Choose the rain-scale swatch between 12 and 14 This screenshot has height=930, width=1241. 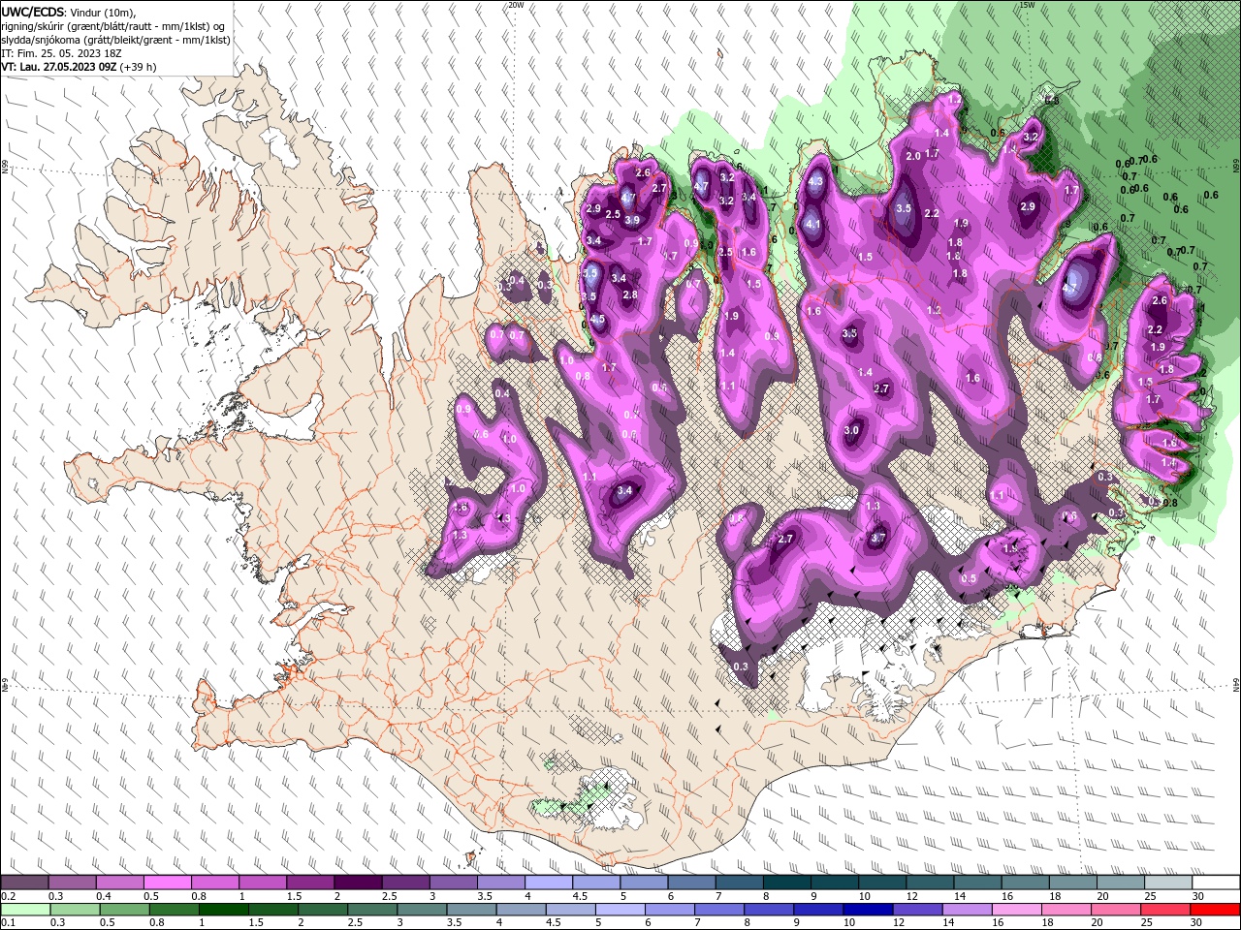pyautogui.click(x=917, y=910)
